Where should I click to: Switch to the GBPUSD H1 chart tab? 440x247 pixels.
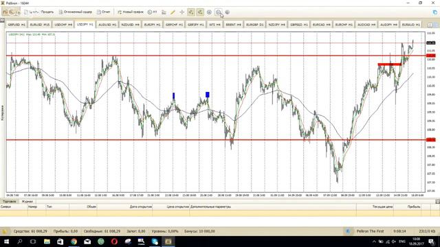click(16, 25)
